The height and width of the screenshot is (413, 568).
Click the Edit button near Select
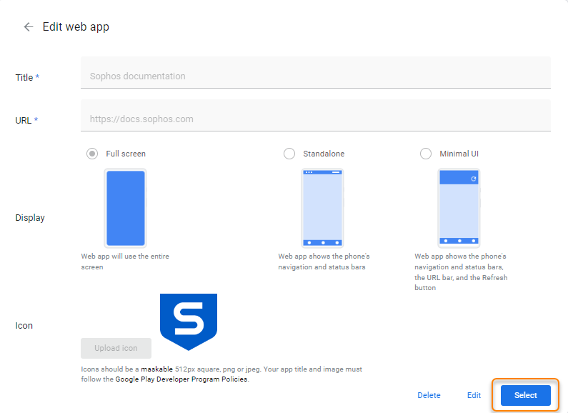coord(474,395)
